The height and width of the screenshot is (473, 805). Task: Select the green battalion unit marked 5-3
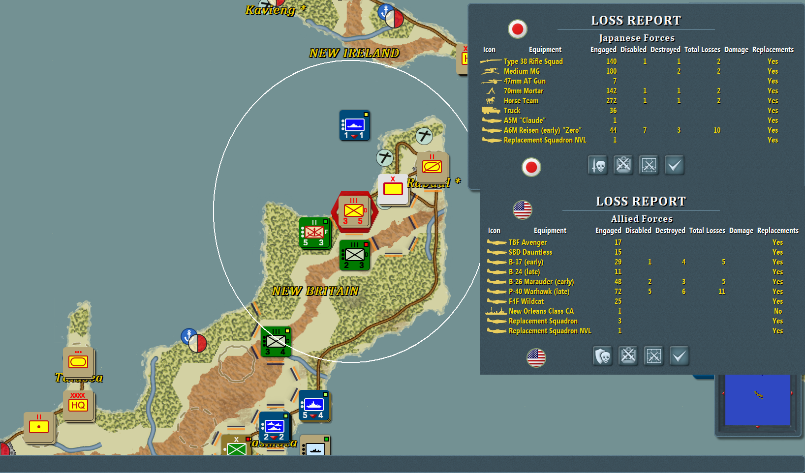pyautogui.click(x=314, y=233)
